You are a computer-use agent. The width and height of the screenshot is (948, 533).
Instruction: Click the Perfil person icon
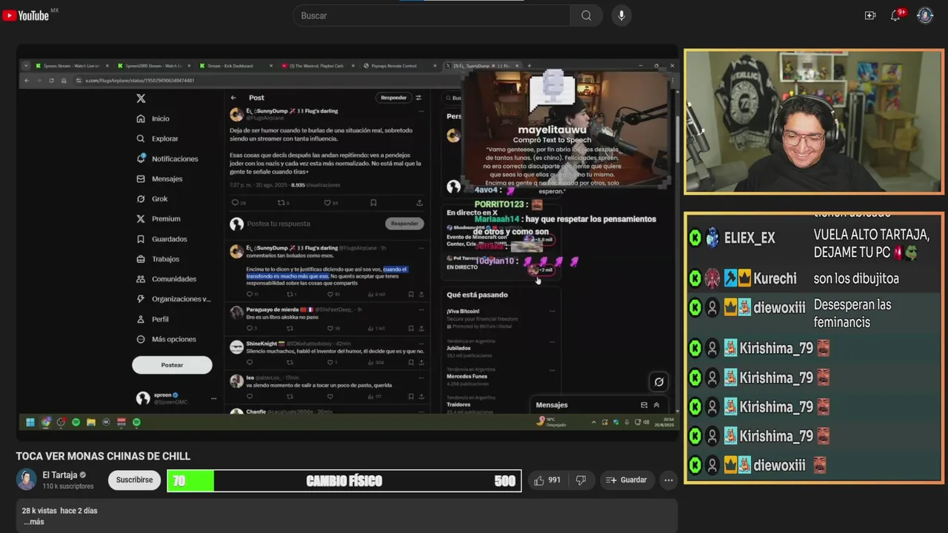coord(141,319)
